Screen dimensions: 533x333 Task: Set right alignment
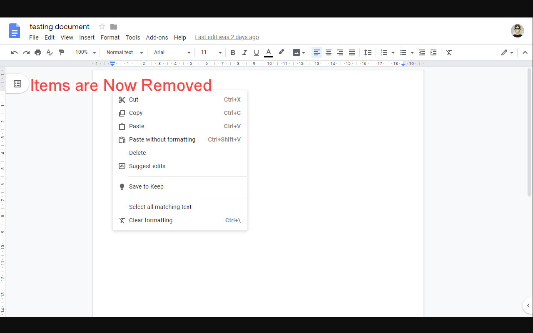[340, 52]
